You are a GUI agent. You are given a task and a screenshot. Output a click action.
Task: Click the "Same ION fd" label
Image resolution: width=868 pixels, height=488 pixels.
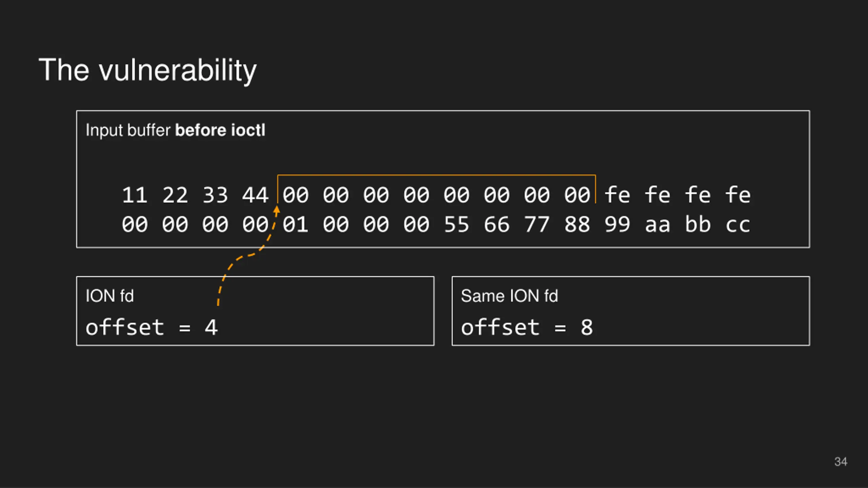pos(509,296)
